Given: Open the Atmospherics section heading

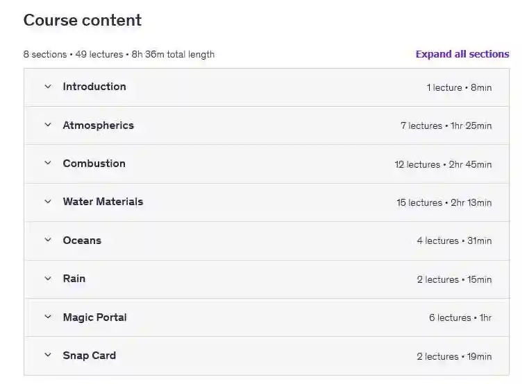Looking at the screenshot, I should 98,125.
